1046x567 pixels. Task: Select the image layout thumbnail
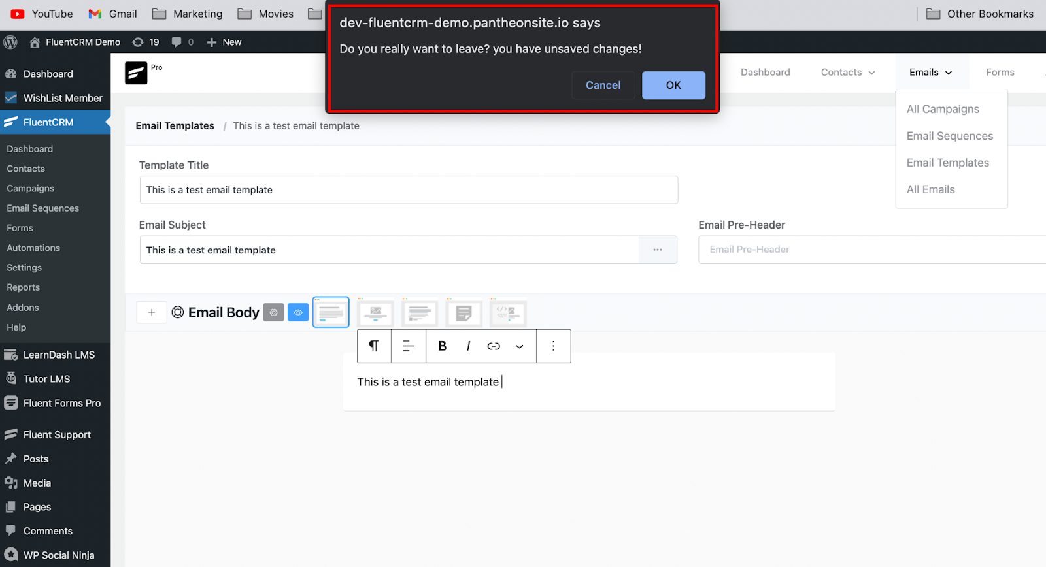coord(375,312)
